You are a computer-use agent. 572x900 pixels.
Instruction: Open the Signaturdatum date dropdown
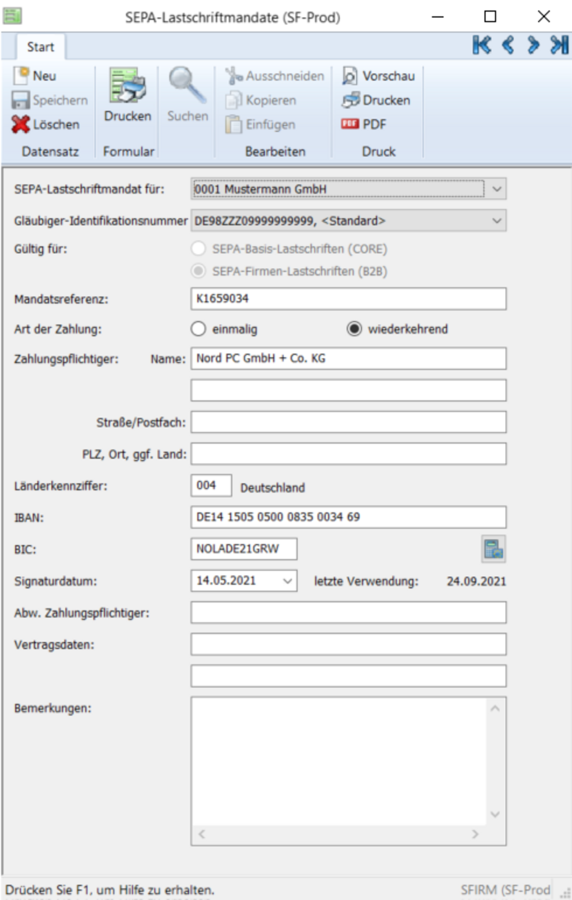[x=287, y=582]
